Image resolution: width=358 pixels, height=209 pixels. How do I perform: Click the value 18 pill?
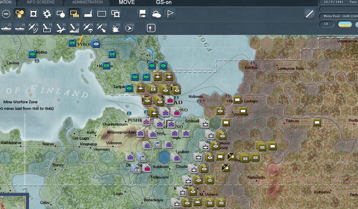[x=326, y=24]
